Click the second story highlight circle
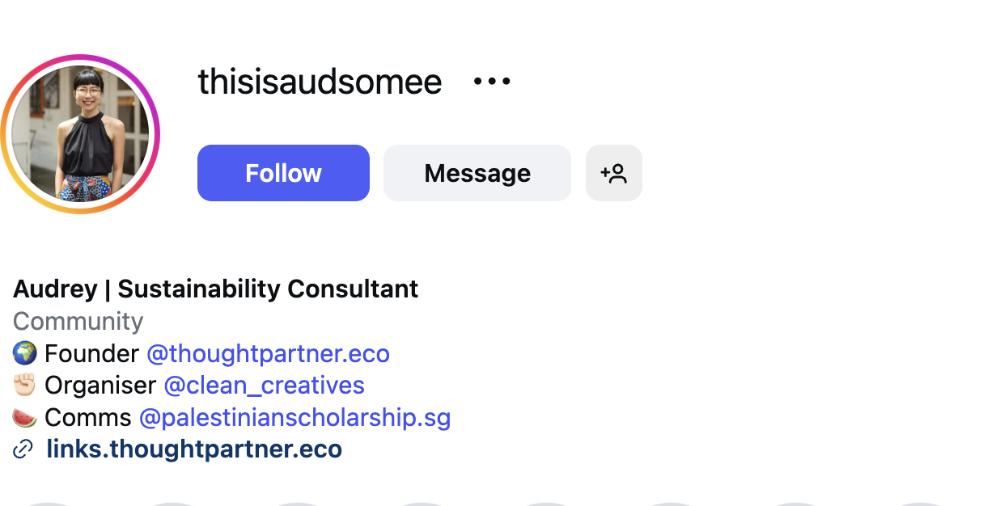This screenshot has height=506, width=1000. [x=172, y=503]
